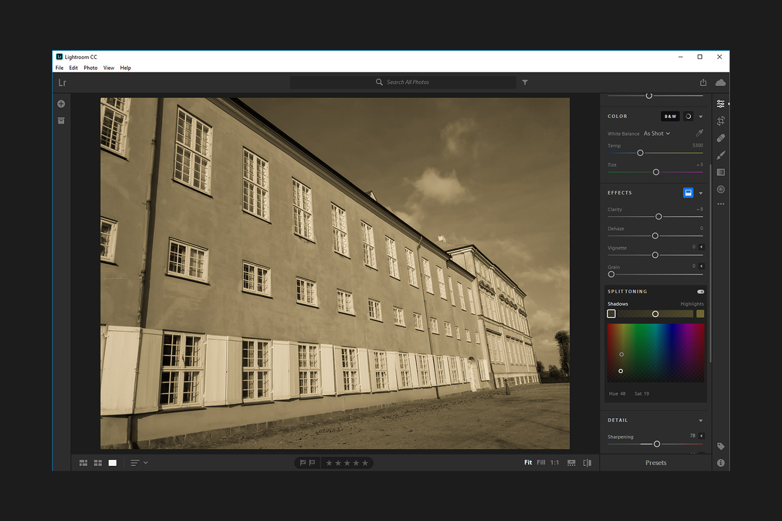
Task: Open the Photo menu
Action: tap(90, 68)
